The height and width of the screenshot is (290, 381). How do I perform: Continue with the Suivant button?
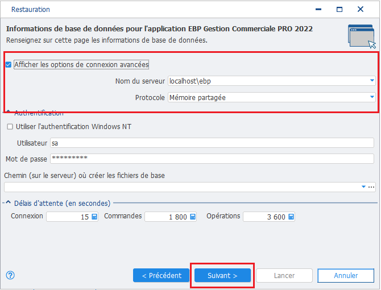(222, 275)
